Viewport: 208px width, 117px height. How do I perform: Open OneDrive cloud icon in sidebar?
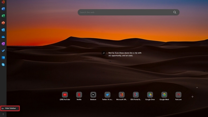pyautogui.click(x=3, y=37)
